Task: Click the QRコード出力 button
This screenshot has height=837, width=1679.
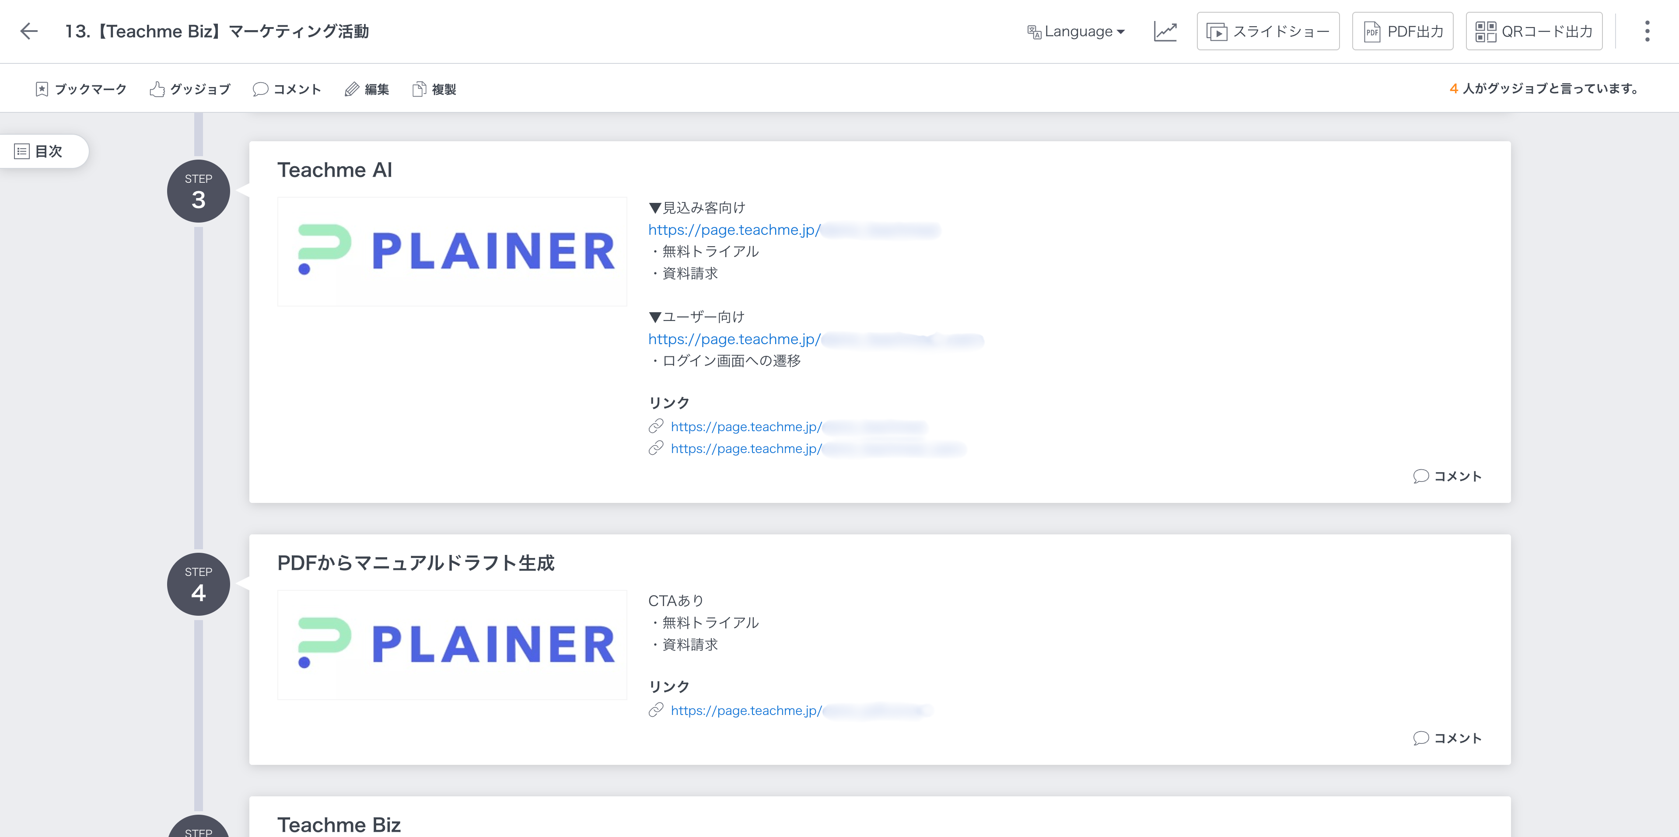Action: 1534,31
